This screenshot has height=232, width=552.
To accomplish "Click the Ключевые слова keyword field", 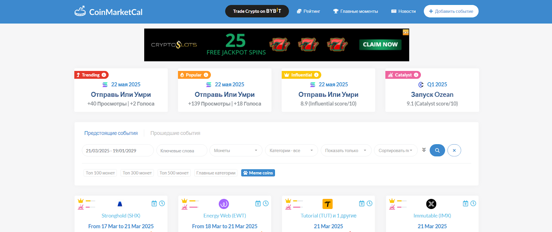I will (182, 150).
